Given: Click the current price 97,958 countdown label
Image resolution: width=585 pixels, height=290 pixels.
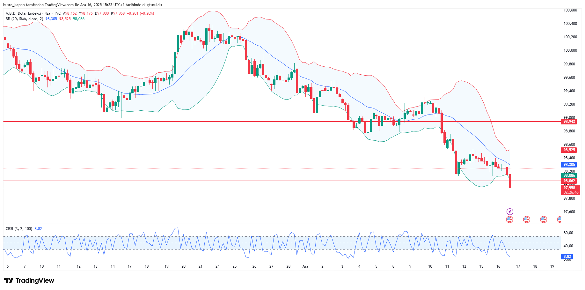Looking at the screenshot, I should click(570, 190).
